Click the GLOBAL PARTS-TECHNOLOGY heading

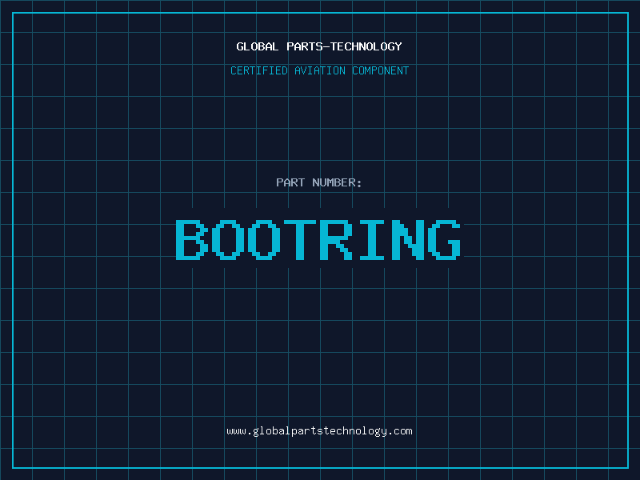tap(319, 46)
